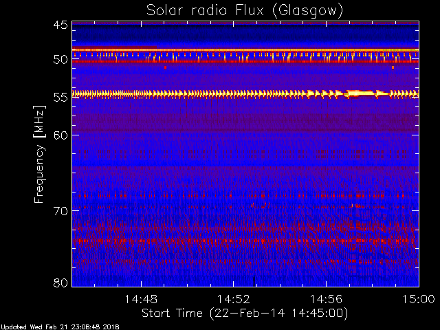Click the small red dot below 50 MHz near 14:49
The image size is (440, 330).
[x=165, y=67]
